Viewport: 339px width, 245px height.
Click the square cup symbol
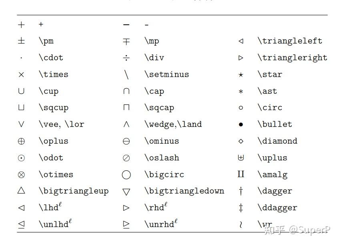[x=21, y=108]
